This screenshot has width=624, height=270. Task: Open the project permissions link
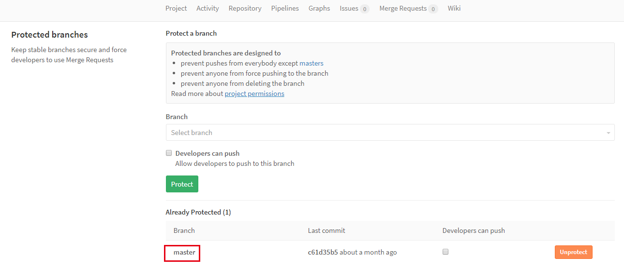[254, 94]
